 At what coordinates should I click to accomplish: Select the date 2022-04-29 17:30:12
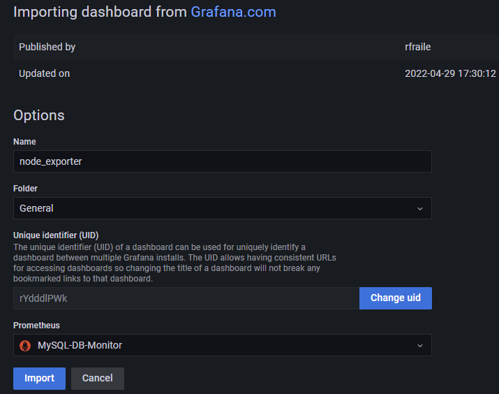tap(450, 74)
